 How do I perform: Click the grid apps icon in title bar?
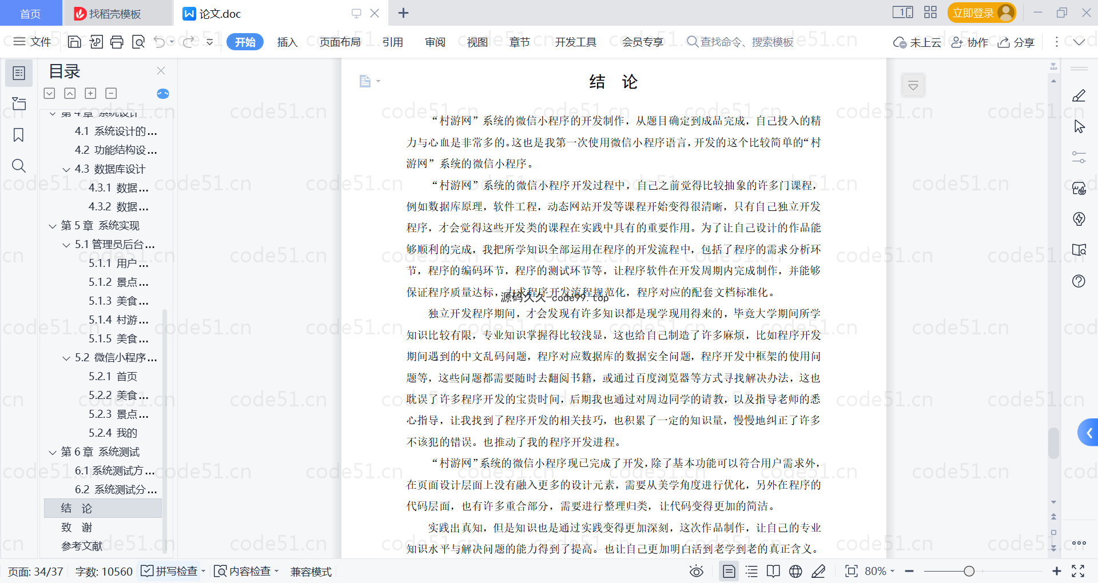click(x=930, y=13)
